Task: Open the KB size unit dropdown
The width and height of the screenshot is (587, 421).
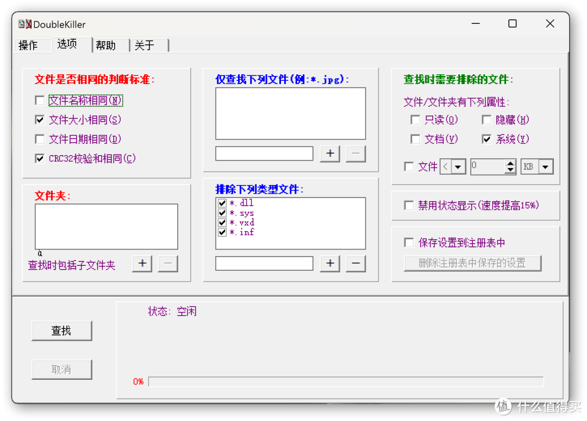Action: pos(546,167)
